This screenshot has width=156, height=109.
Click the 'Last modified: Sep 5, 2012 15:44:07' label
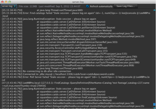(59, 6)
